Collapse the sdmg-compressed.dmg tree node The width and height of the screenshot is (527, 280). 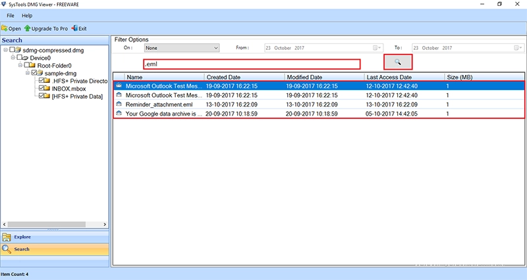(5, 50)
